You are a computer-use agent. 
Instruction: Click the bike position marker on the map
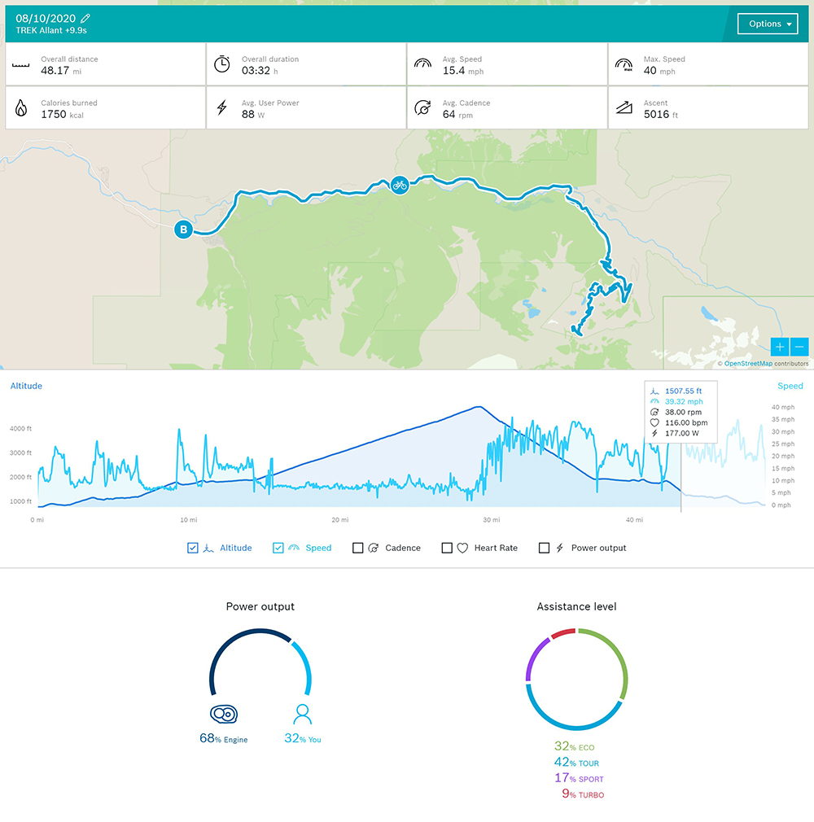point(399,184)
